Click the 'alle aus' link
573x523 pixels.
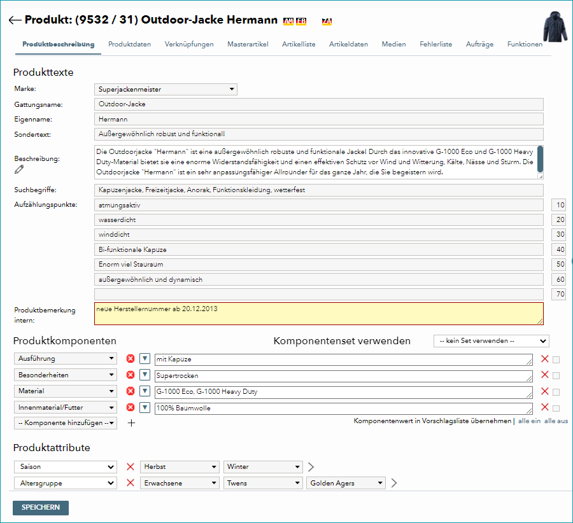pyautogui.click(x=556, y=421)
